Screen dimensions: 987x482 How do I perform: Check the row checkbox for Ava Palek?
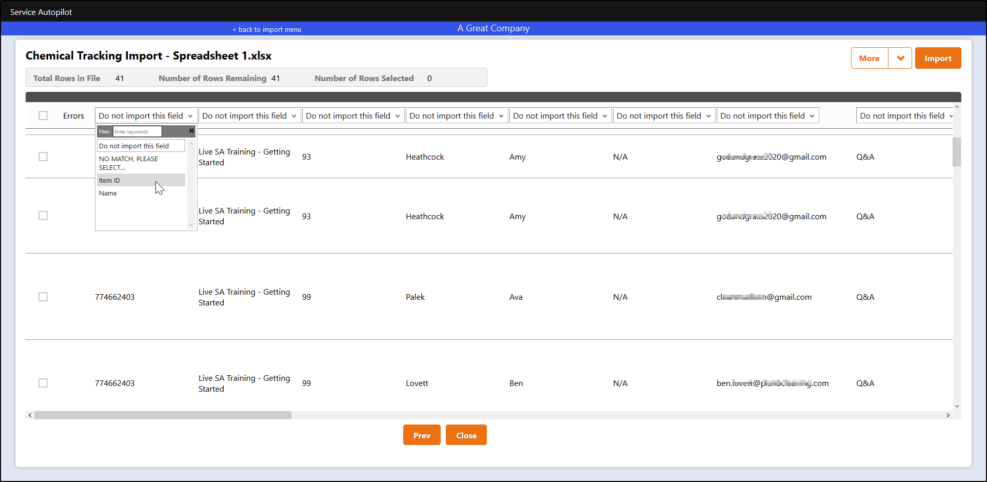(43, 297)
